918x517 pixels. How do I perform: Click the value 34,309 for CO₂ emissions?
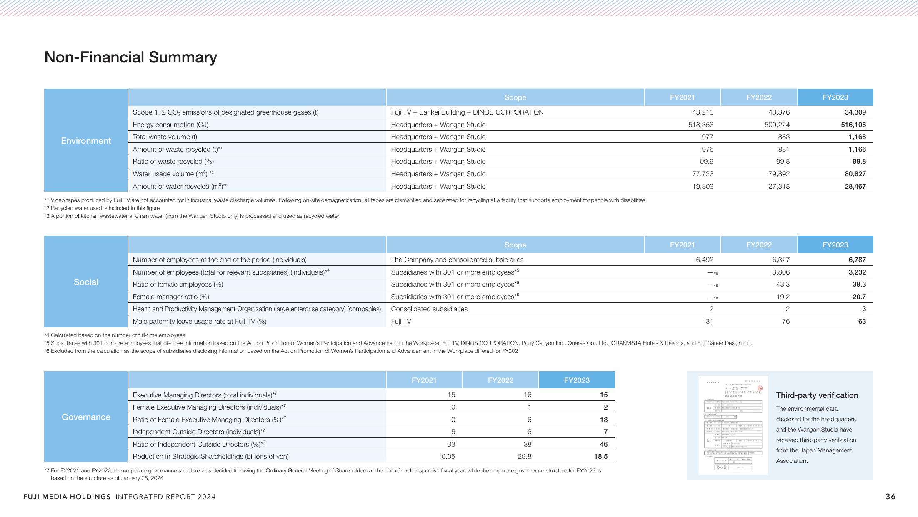tap(855, 112)
